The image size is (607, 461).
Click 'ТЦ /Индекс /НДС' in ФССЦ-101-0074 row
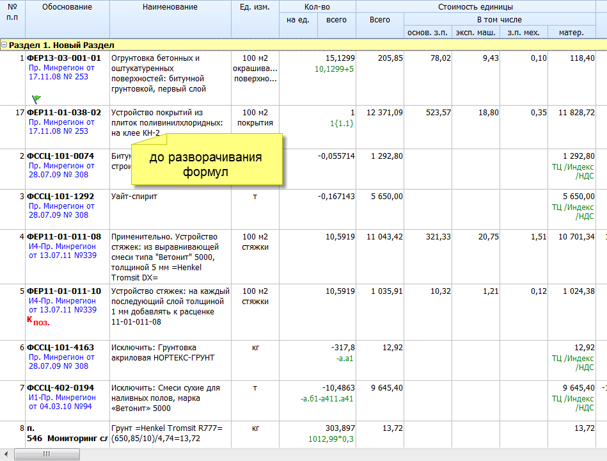point(573,172)
